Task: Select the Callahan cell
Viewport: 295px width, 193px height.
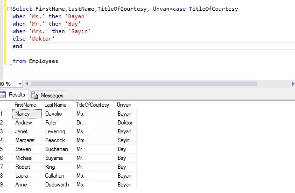Action: 57,176
